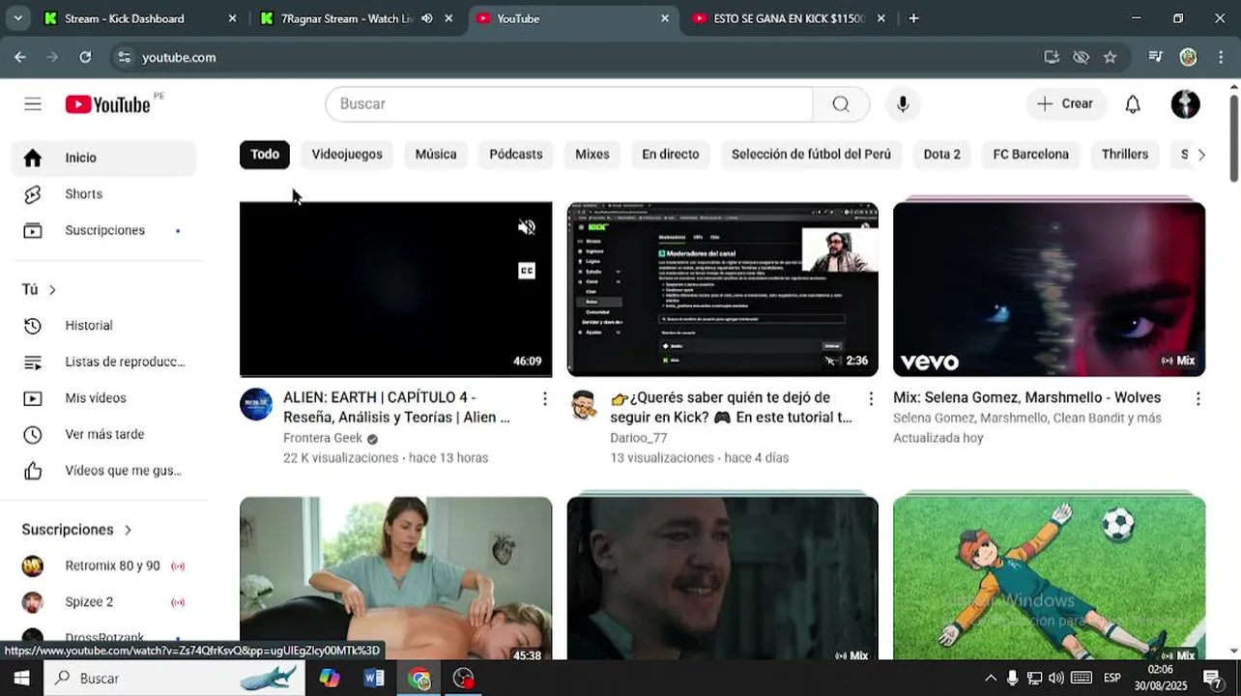Open Suscripciones feed in sidebar
Screen dimensions: 1241x696
(x=103, y=231)
